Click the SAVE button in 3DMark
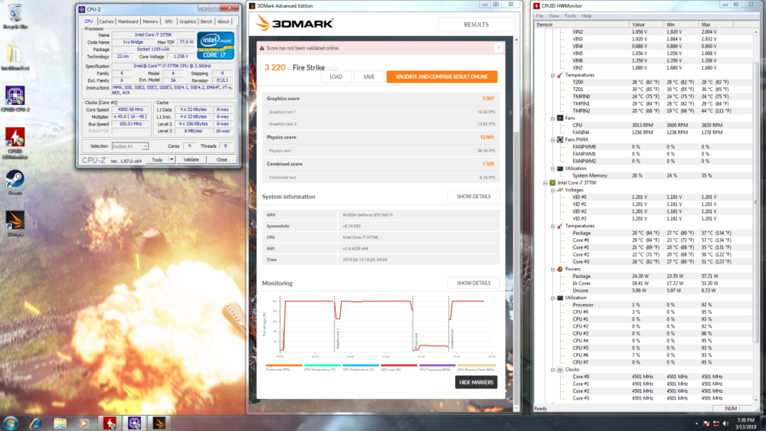 click(369, 77)
